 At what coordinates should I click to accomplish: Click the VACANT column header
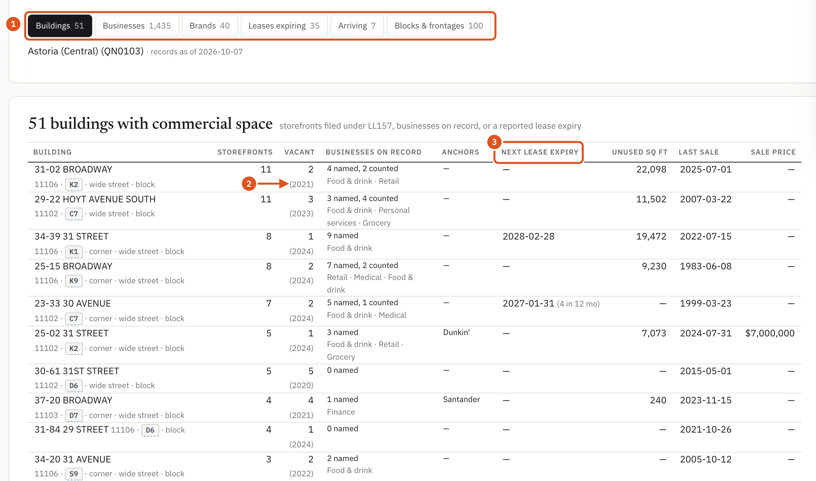[x=299, y=152]
